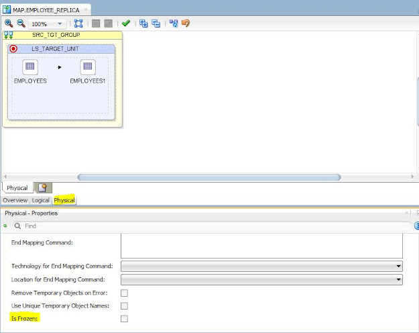Viewport: 419px width, 333px height.
Task: Click the fit to window icon
Action: point(78,23)
